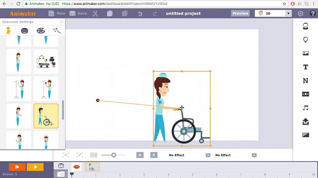Select the nurse with IV stand thumbnail
This screenshot has width=318, height=178.
tap(19, 89)
